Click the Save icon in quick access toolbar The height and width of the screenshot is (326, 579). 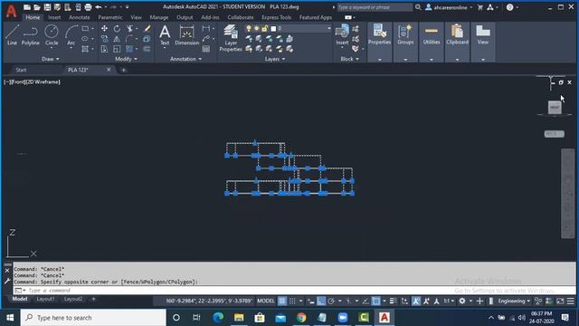pyautogui.click(x=47, y=7)
